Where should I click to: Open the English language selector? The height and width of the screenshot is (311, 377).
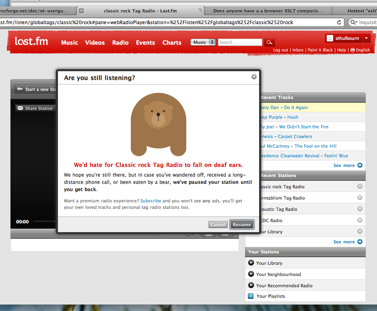click(x=360, y=50)
